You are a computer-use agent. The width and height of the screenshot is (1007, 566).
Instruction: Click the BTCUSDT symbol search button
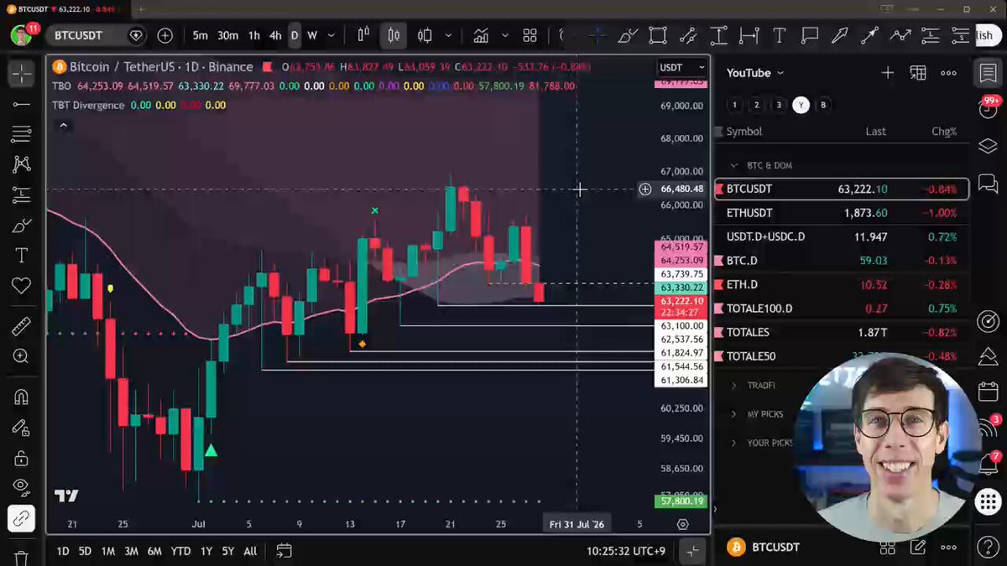click(x=78, y=35)
